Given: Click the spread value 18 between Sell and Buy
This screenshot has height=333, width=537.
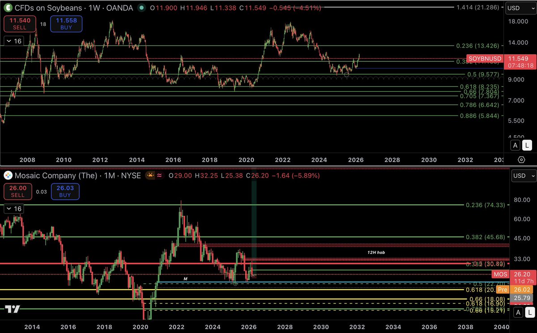Looking at the screenshot, I should 43,24.
